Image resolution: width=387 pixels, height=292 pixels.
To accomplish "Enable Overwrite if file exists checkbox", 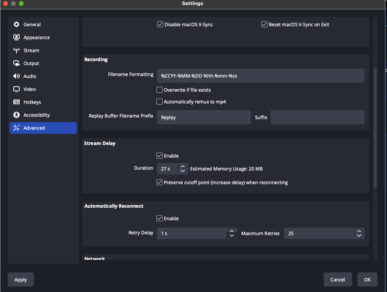I will pos(160,90).
